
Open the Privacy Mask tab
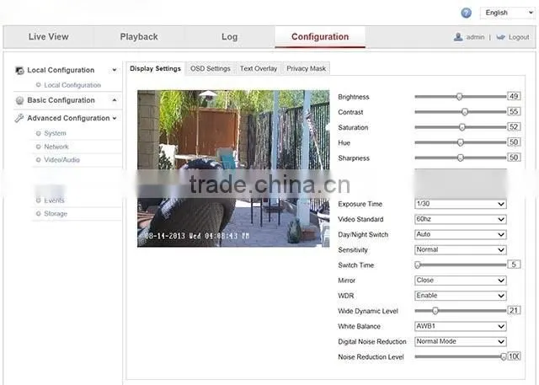click(x=306, y=69)
